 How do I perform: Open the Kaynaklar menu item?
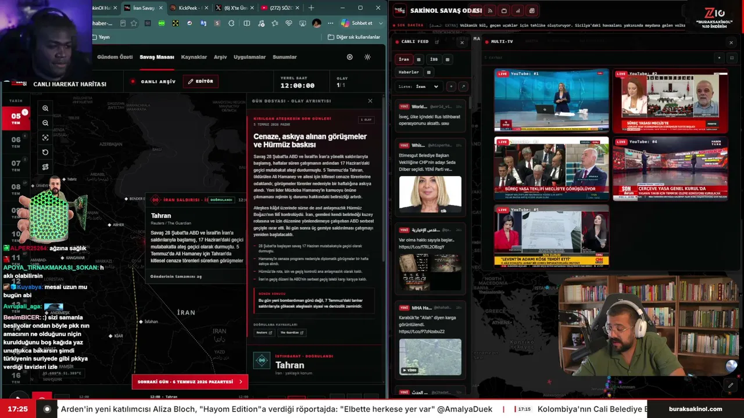pos(194,57)
